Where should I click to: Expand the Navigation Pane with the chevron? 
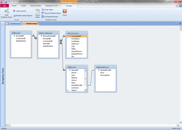(x=2, y=24)
